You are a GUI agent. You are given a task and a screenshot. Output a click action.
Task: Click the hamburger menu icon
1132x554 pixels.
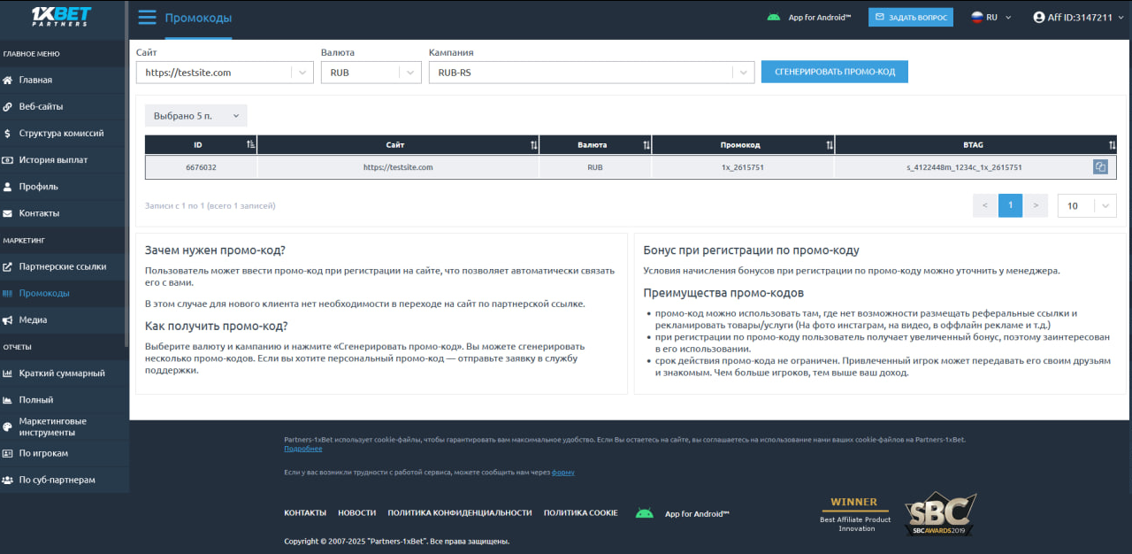pos(147,18)
